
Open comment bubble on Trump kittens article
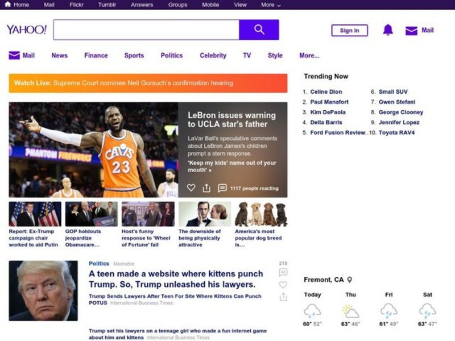[x=283, y=273]
